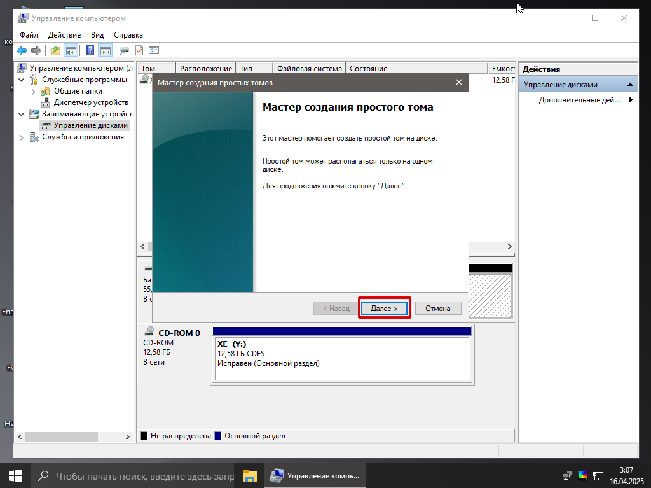Click the CD-ROM 0 disc icon
651x488 pixels.
click(x=149, y=331)
